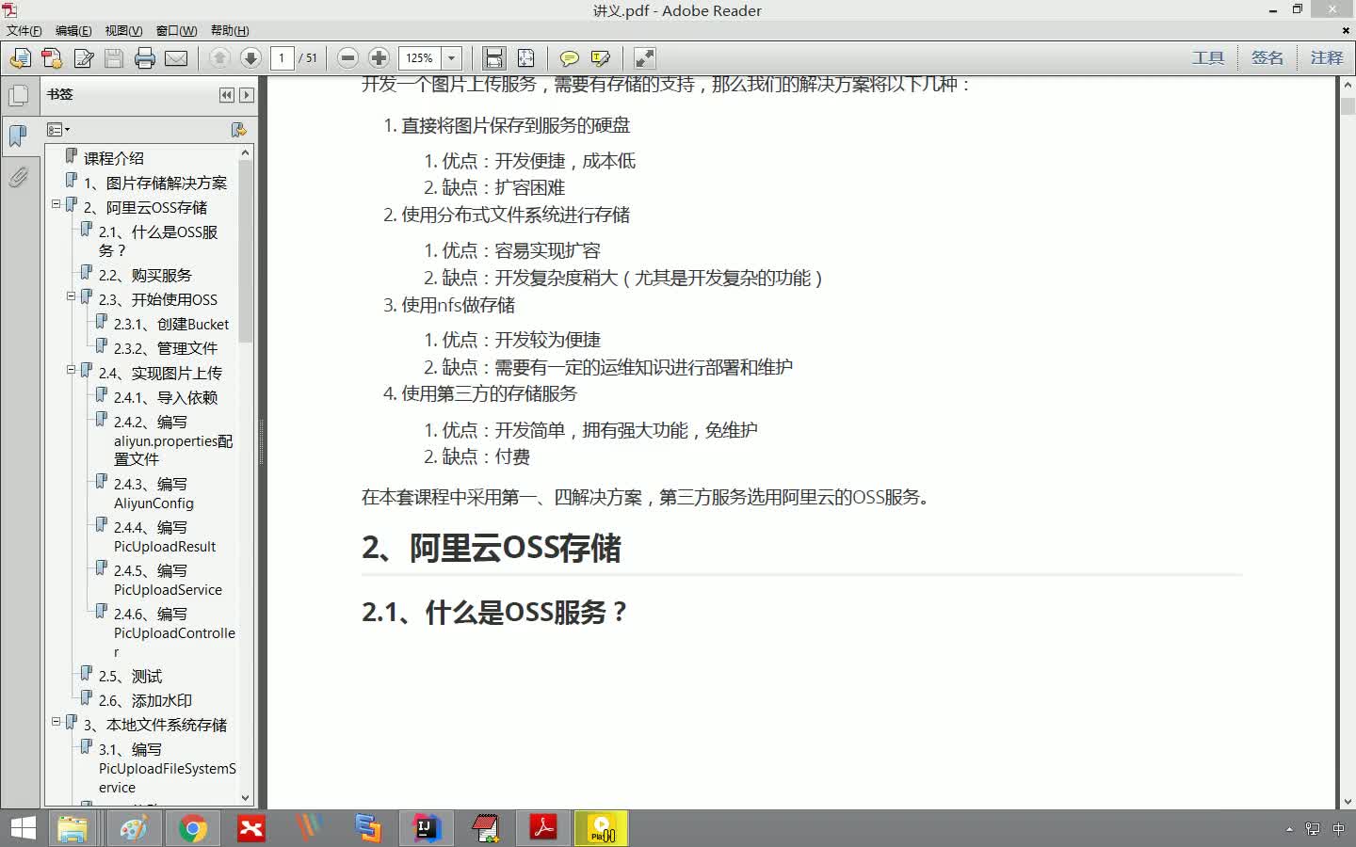Screen dimensions: 1356x847
Task: Jump to bookmark 2.2、购买服务
Action: pos(145,275)
